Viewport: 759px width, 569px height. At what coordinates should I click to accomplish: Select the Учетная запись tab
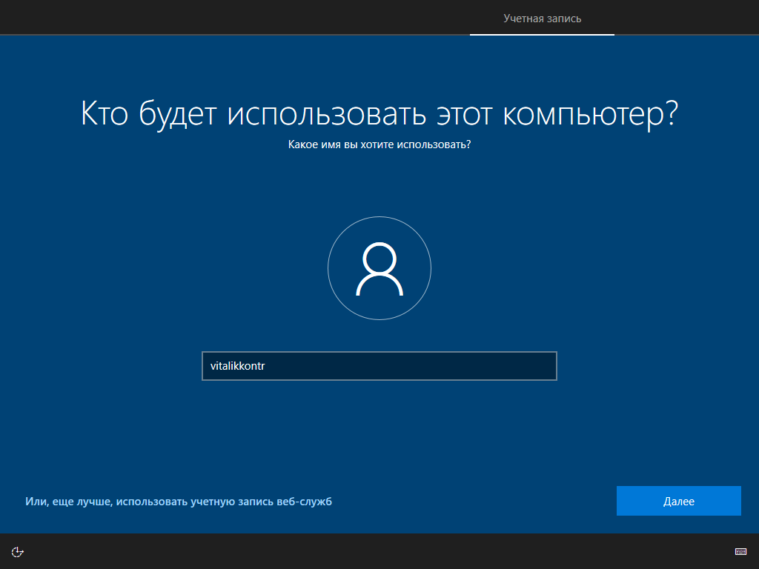click(x=542, y=19)
